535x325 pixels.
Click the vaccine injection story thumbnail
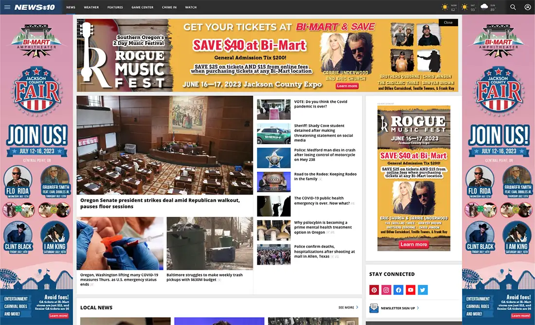(120, 244)
